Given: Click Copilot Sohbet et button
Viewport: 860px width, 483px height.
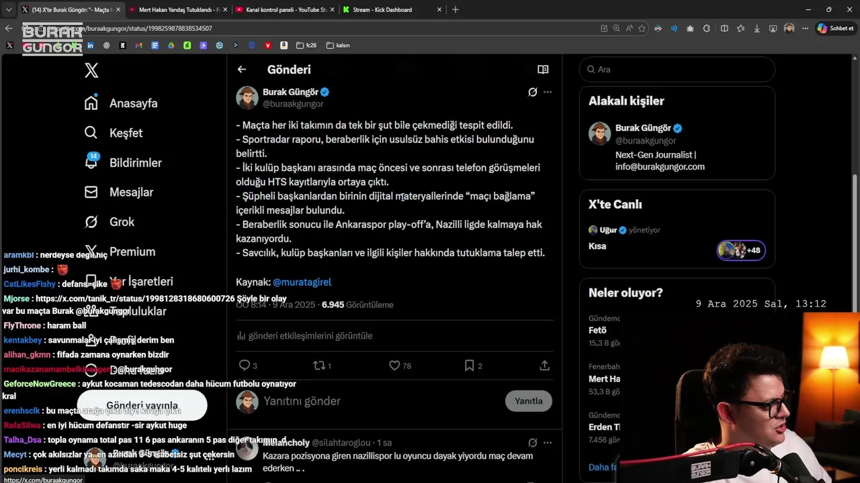Looking at the screenshot, I should coord(836,28).
